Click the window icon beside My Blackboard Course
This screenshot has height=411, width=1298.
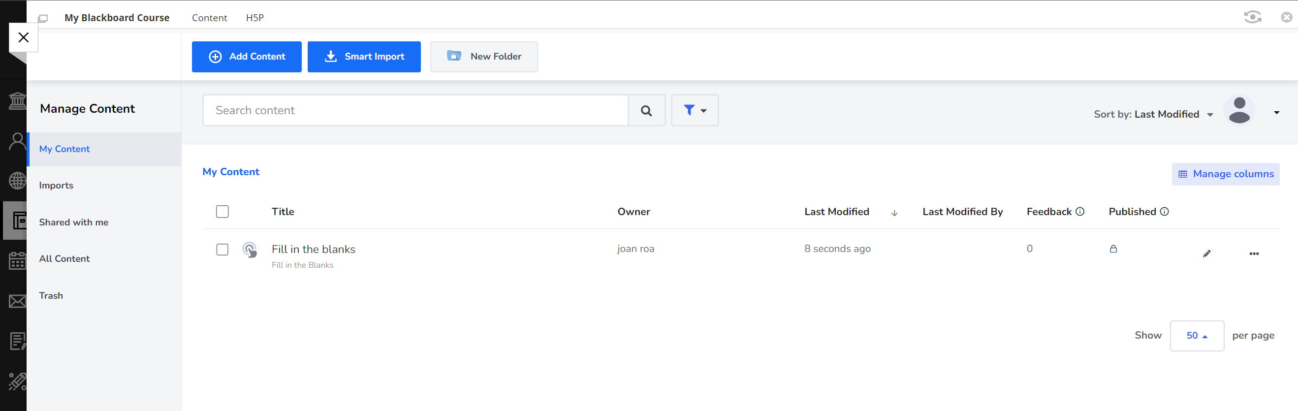pos(43,19)
